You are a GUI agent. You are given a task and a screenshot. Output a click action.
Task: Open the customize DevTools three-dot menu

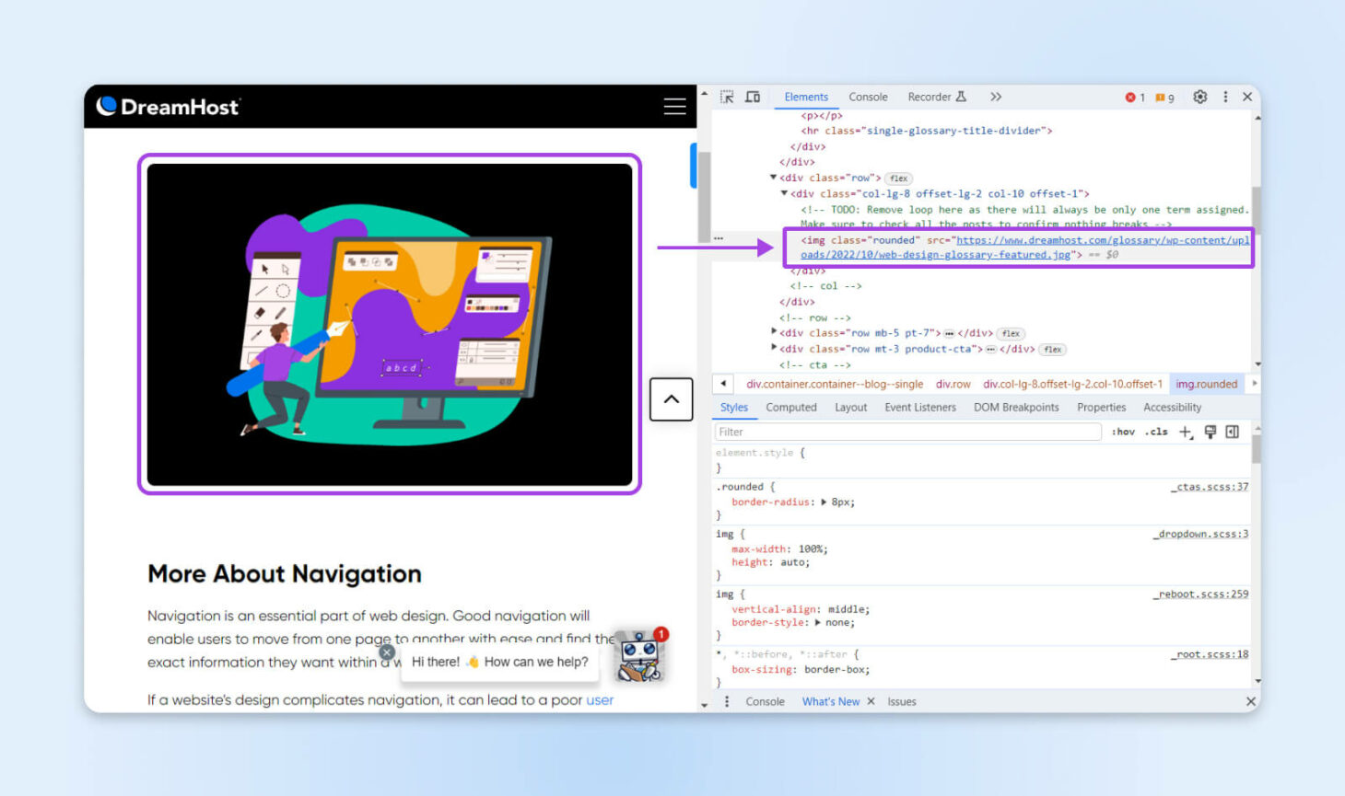point(1224,96)
